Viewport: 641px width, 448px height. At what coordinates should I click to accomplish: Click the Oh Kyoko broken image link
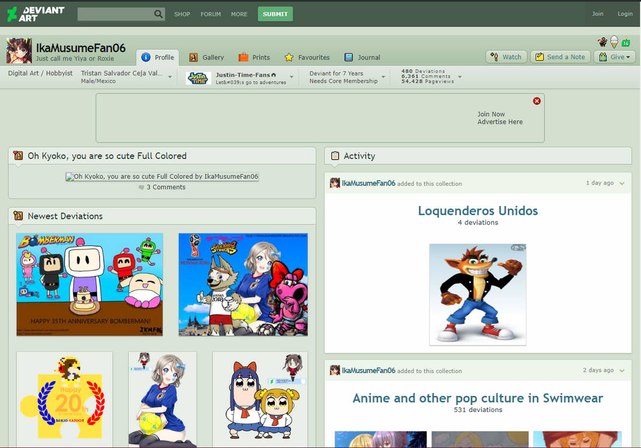[x=162, y=177]
